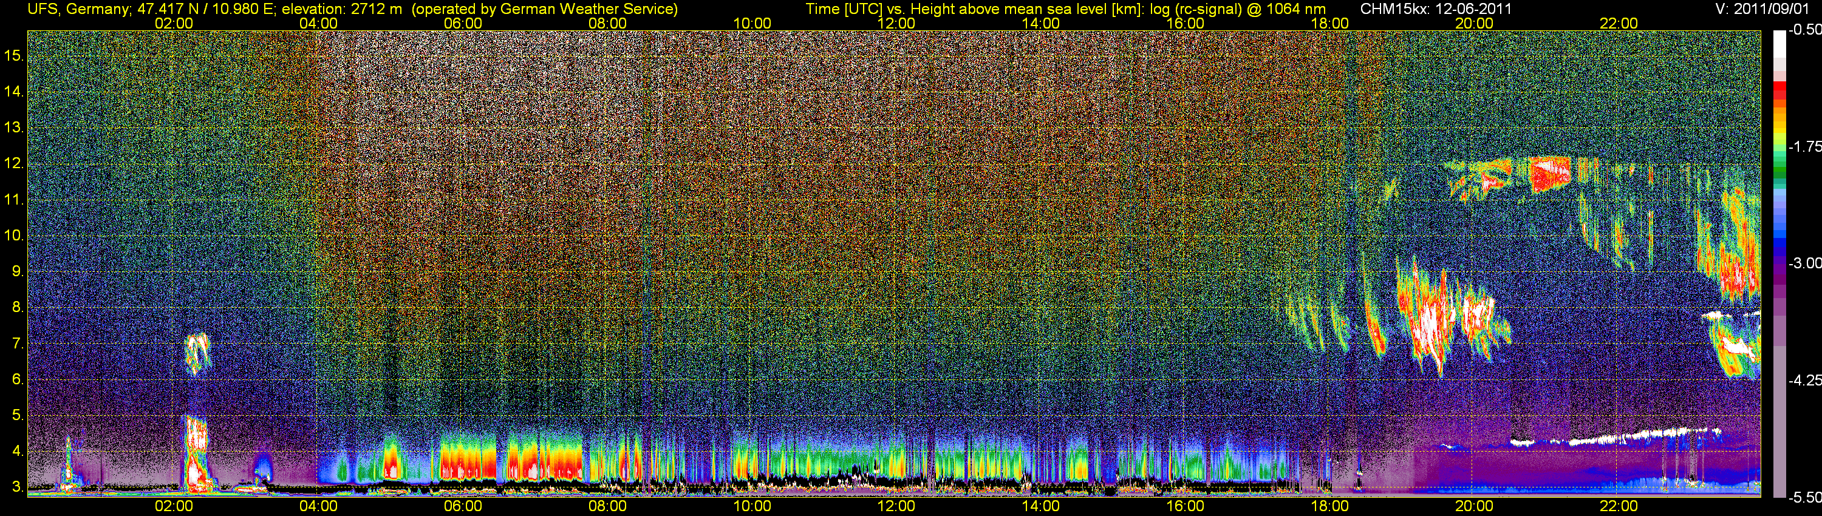Viewport: 1822px width, 516px height.
Task: Click the '16:00' label on the top time axis
Action: (x=1186, y=23)
